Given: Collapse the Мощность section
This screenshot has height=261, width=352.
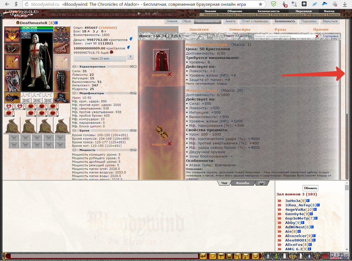Looking at the screenshot, I should [x=74, y=150].
